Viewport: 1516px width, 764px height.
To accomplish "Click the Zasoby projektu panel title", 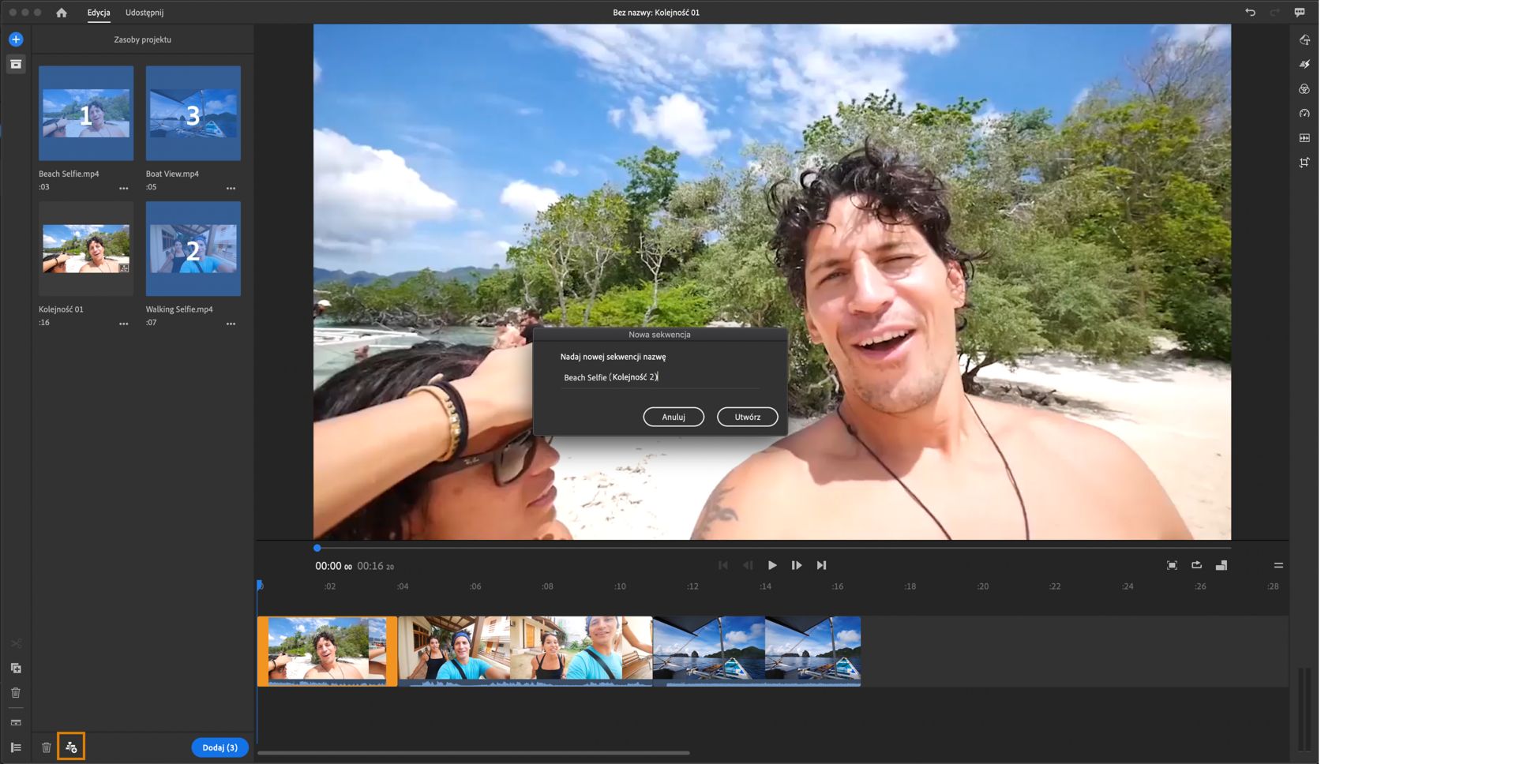I will (x=143, y=39).
